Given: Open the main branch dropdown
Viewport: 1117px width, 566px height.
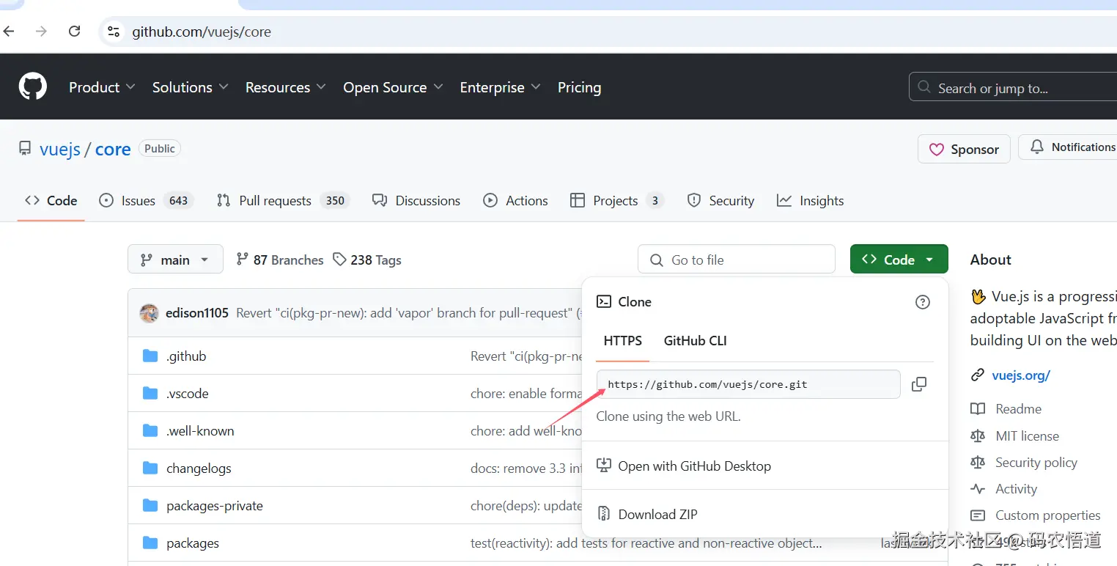Looking at the screenshot, I should 175,260.
